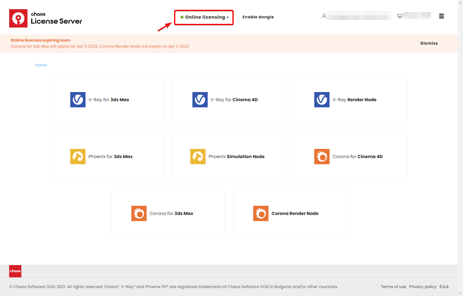Screen dimensions: 463x296
Task: Click the scrollbar down arrow
Action: [x=461, y=294]
